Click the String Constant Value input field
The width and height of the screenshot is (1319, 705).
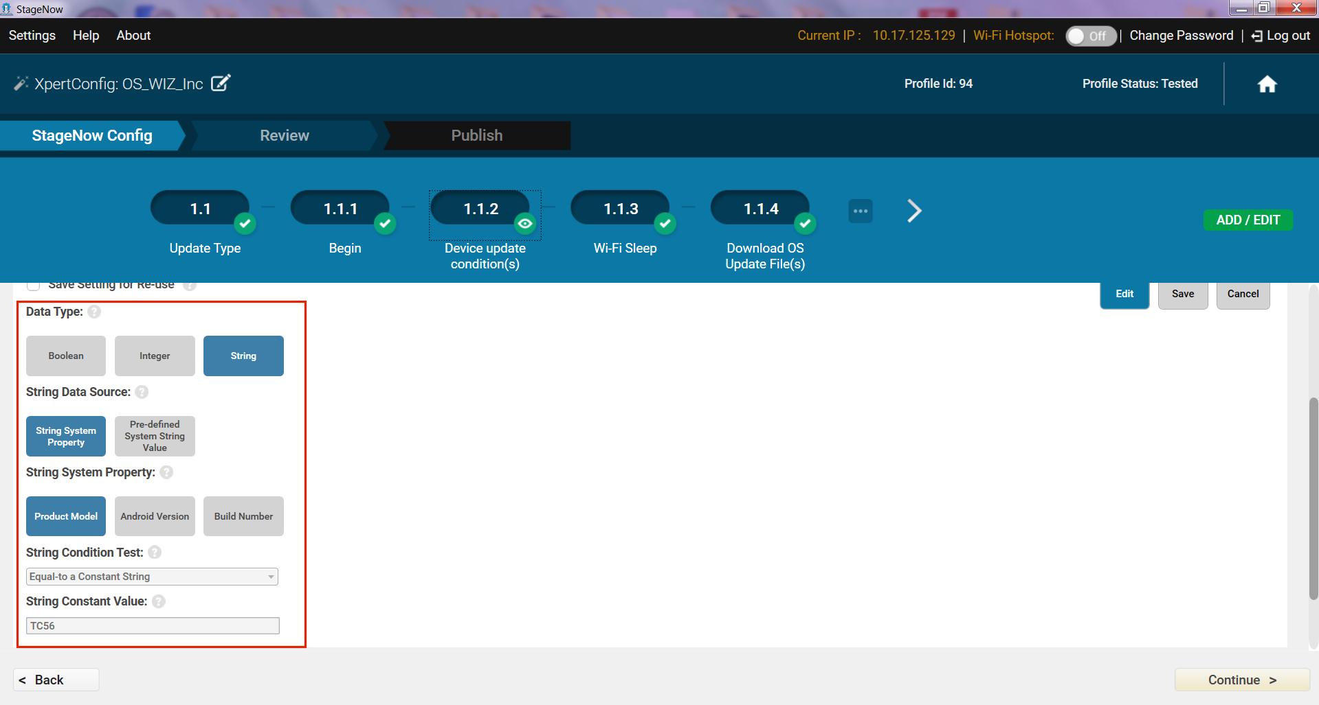(153, 626)
